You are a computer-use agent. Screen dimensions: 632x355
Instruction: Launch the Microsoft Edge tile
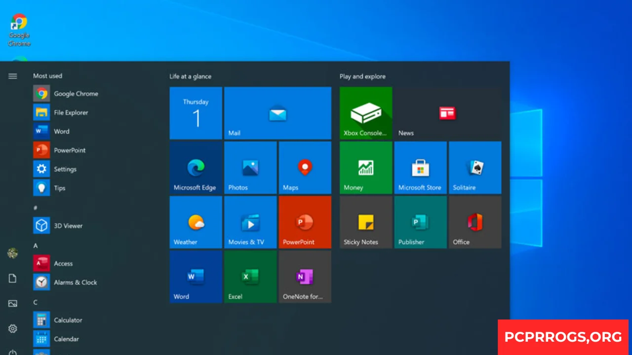196,168
